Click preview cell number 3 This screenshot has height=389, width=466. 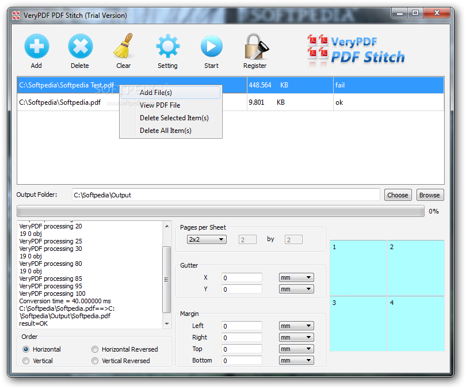[358, 323]
